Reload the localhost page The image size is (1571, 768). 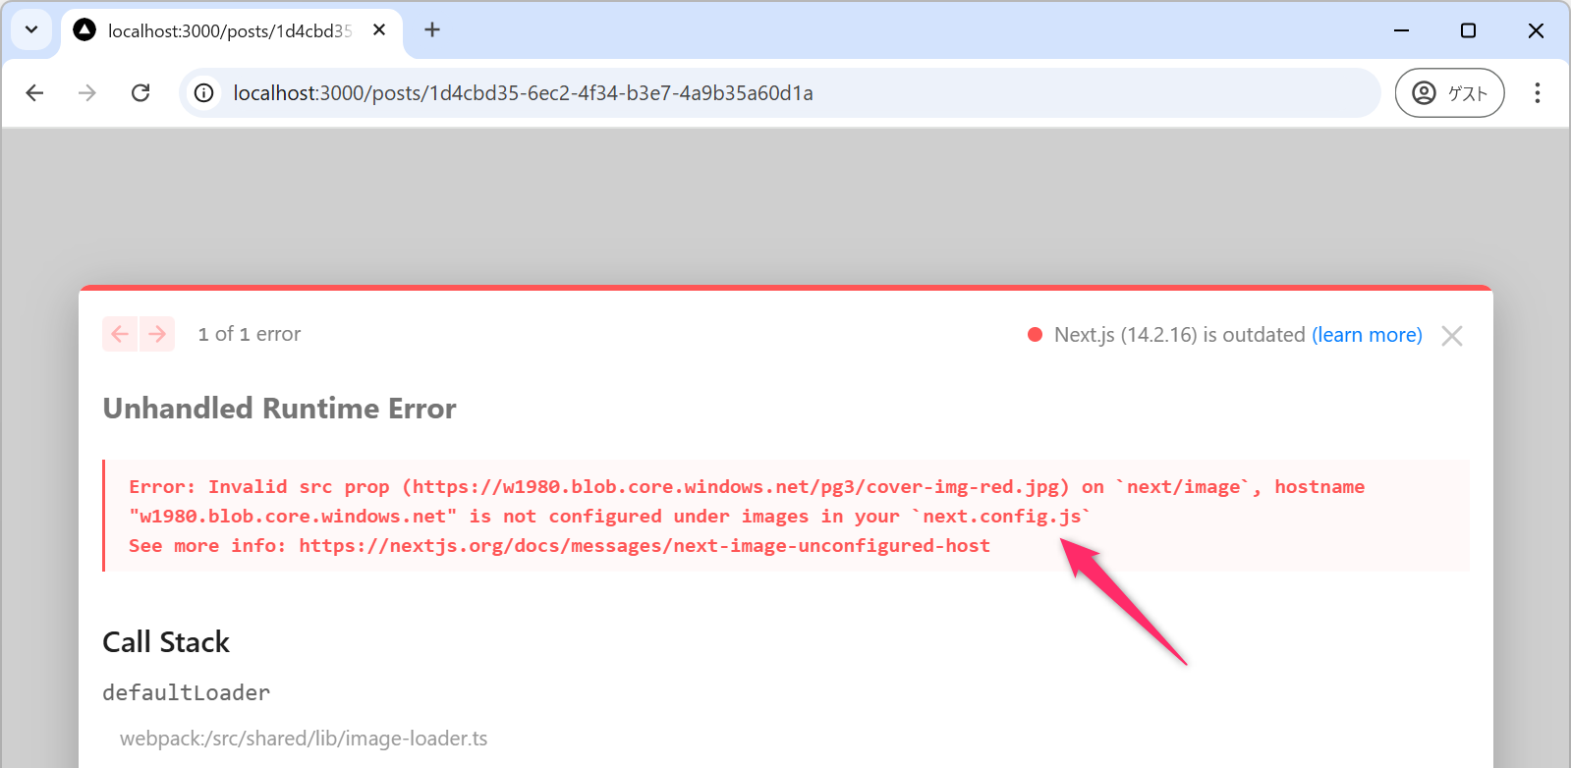(140, 93)
